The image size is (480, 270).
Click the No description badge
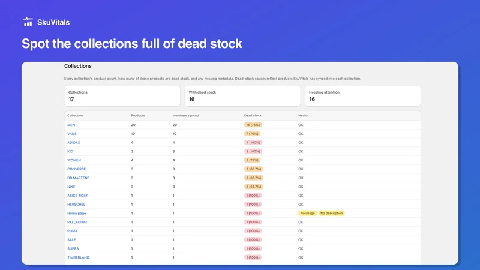(332, 214)
